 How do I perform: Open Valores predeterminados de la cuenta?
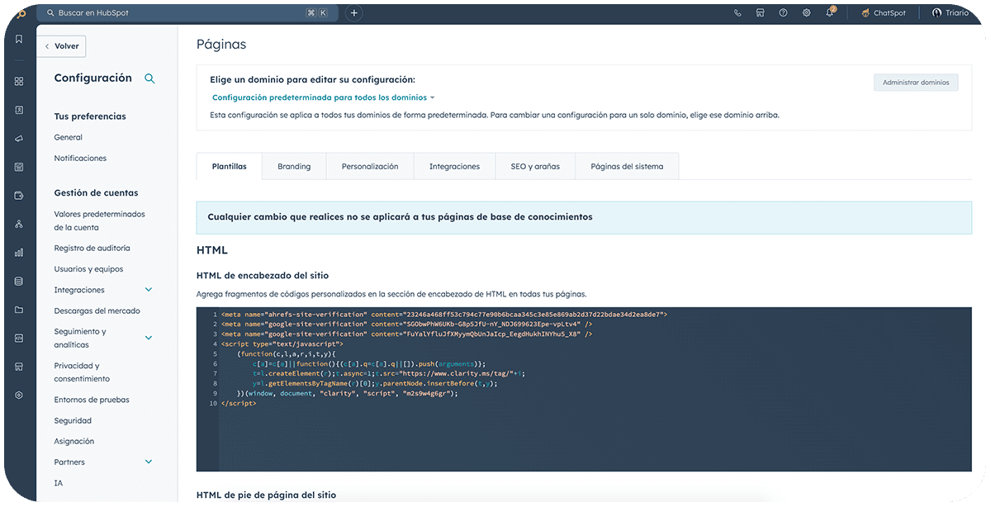[99, 220]
